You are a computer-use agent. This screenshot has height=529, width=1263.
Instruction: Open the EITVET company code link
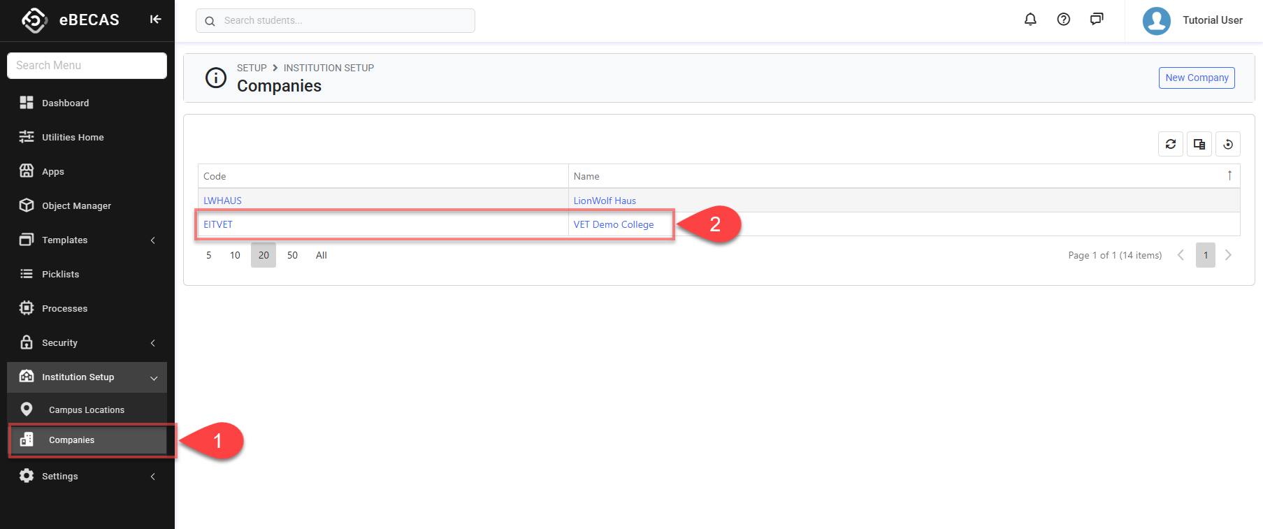(218, 224)
